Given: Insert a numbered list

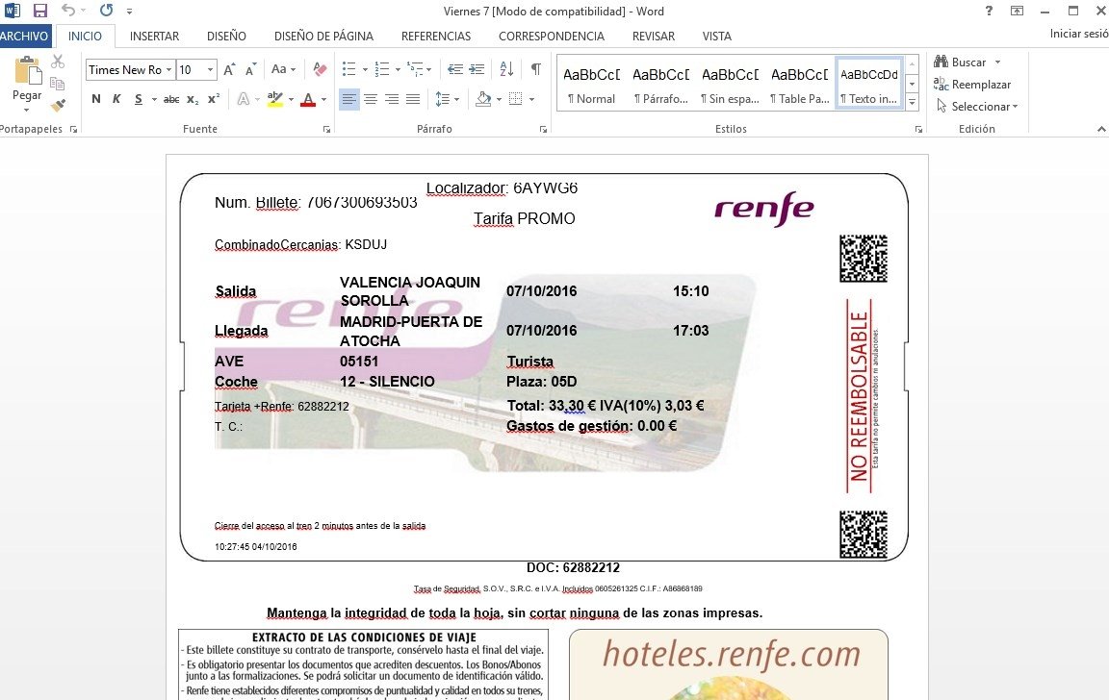Looking at the screenshot, I should click(382, 69).
